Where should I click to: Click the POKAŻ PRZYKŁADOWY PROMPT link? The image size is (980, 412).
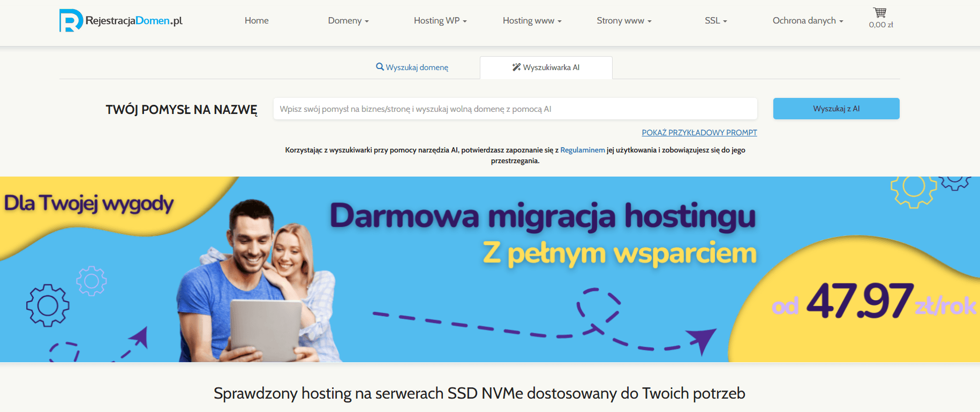tap(699, 133)
